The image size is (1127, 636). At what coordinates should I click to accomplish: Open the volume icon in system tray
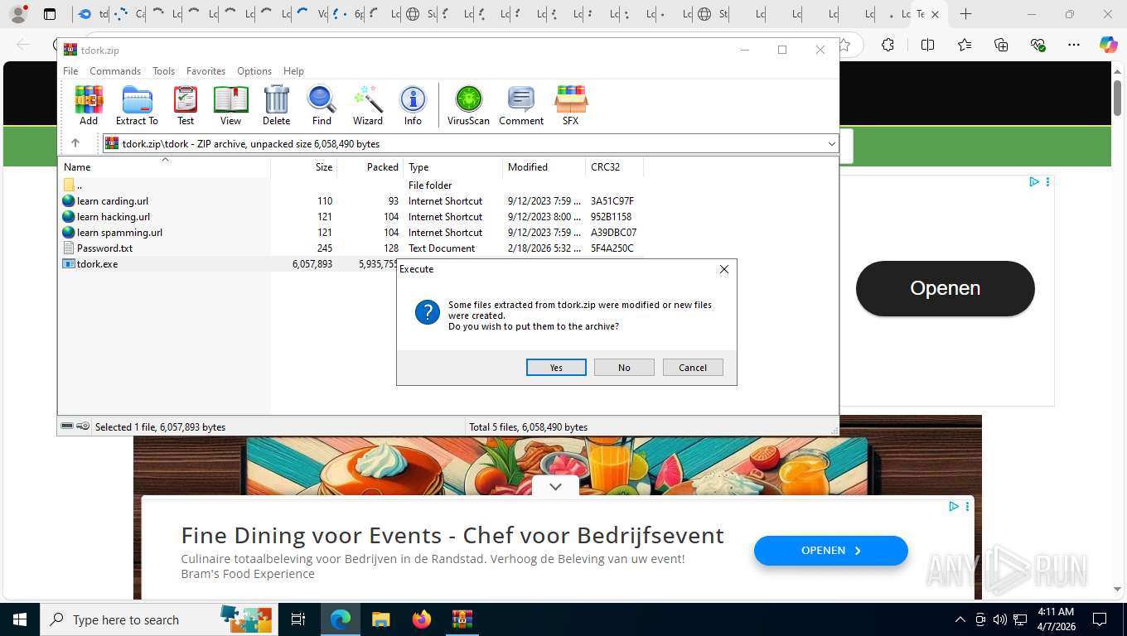point(999,619)
